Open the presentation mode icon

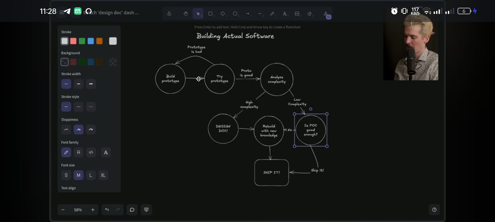pos(146,210)
